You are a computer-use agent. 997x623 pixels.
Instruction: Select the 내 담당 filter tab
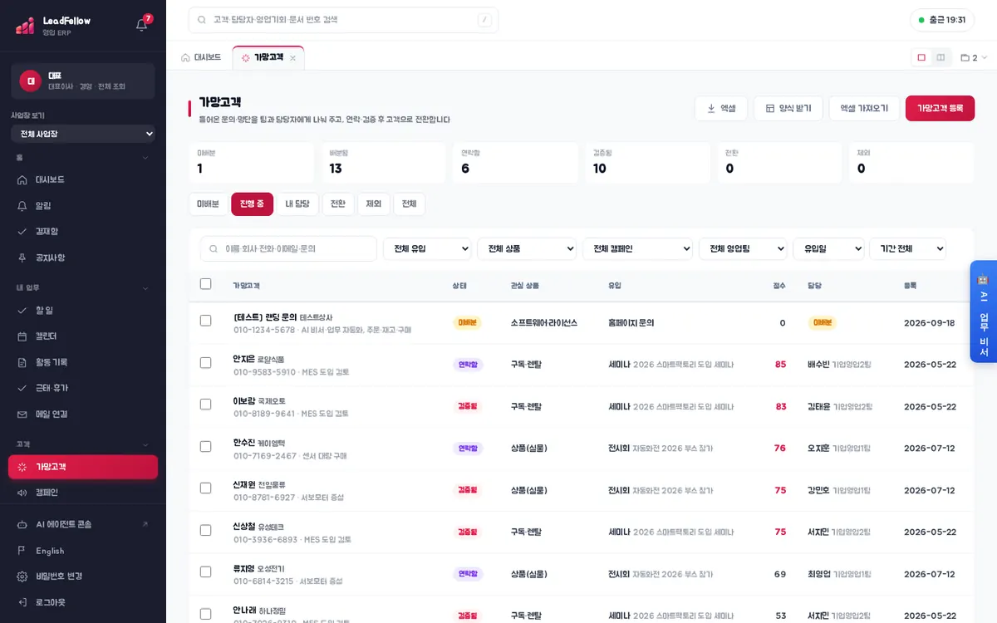point(297,204)
